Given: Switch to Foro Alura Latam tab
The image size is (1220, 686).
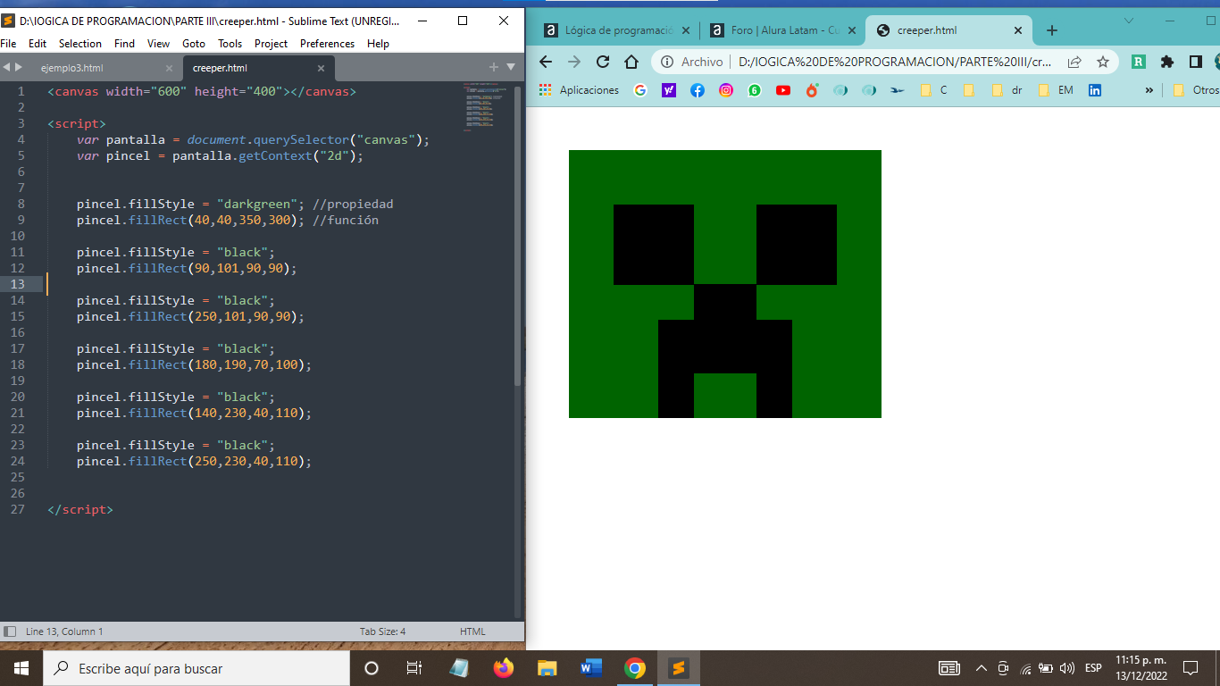Looking at the screenshot, I should click(776, 30).
